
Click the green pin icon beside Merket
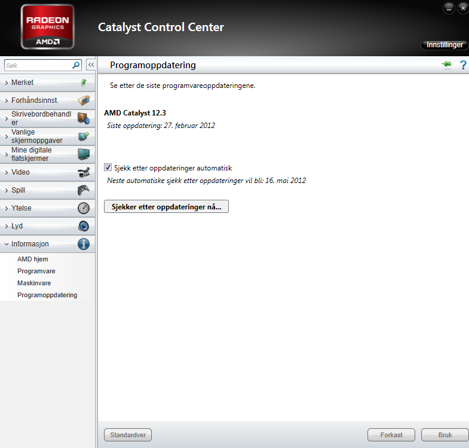(84, 83)
